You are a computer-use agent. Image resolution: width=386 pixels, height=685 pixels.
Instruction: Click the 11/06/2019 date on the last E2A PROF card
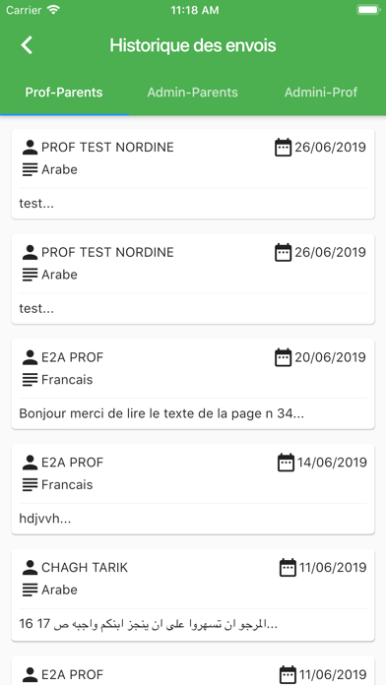tap(333, 673)
